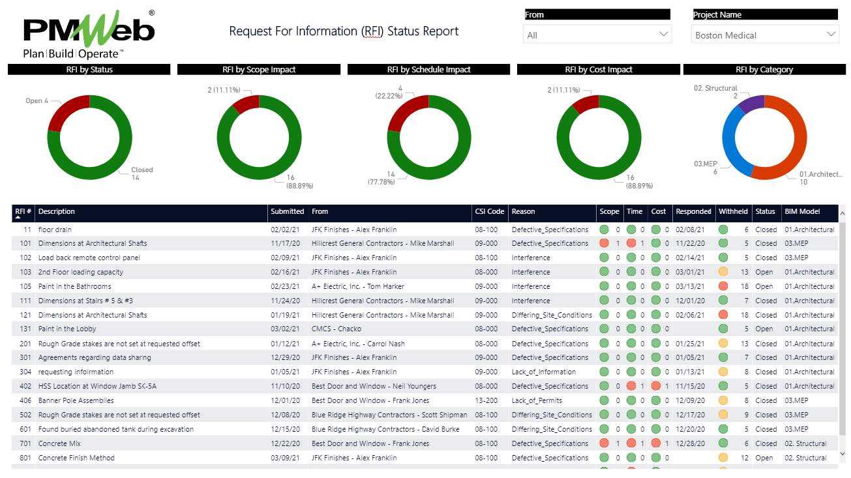This screenshot has width=851, height=478.
Task: Click the '13-200' CSI code cell
Action: click(x=486, y=400)
